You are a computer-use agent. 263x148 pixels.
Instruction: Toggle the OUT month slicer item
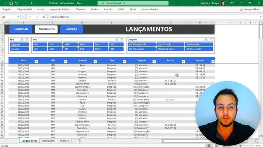coord(86,49)
